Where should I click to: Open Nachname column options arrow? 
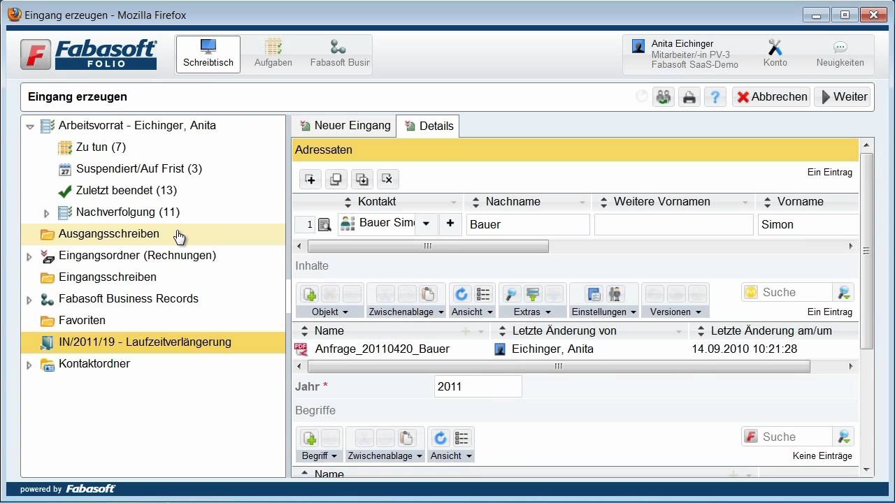point(582,203)
